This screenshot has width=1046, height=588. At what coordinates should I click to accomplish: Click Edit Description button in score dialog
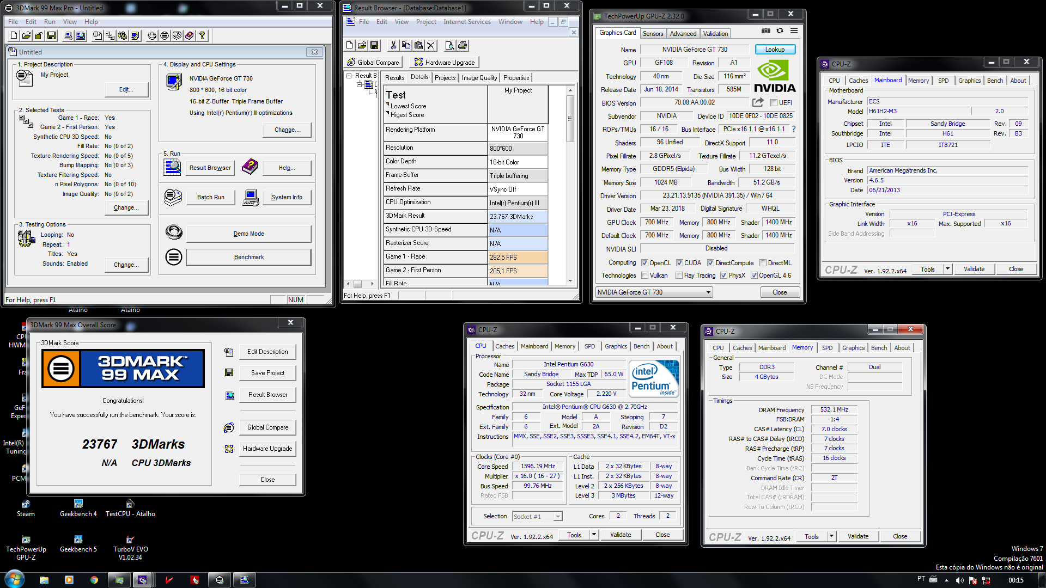(x=267, y=352)
